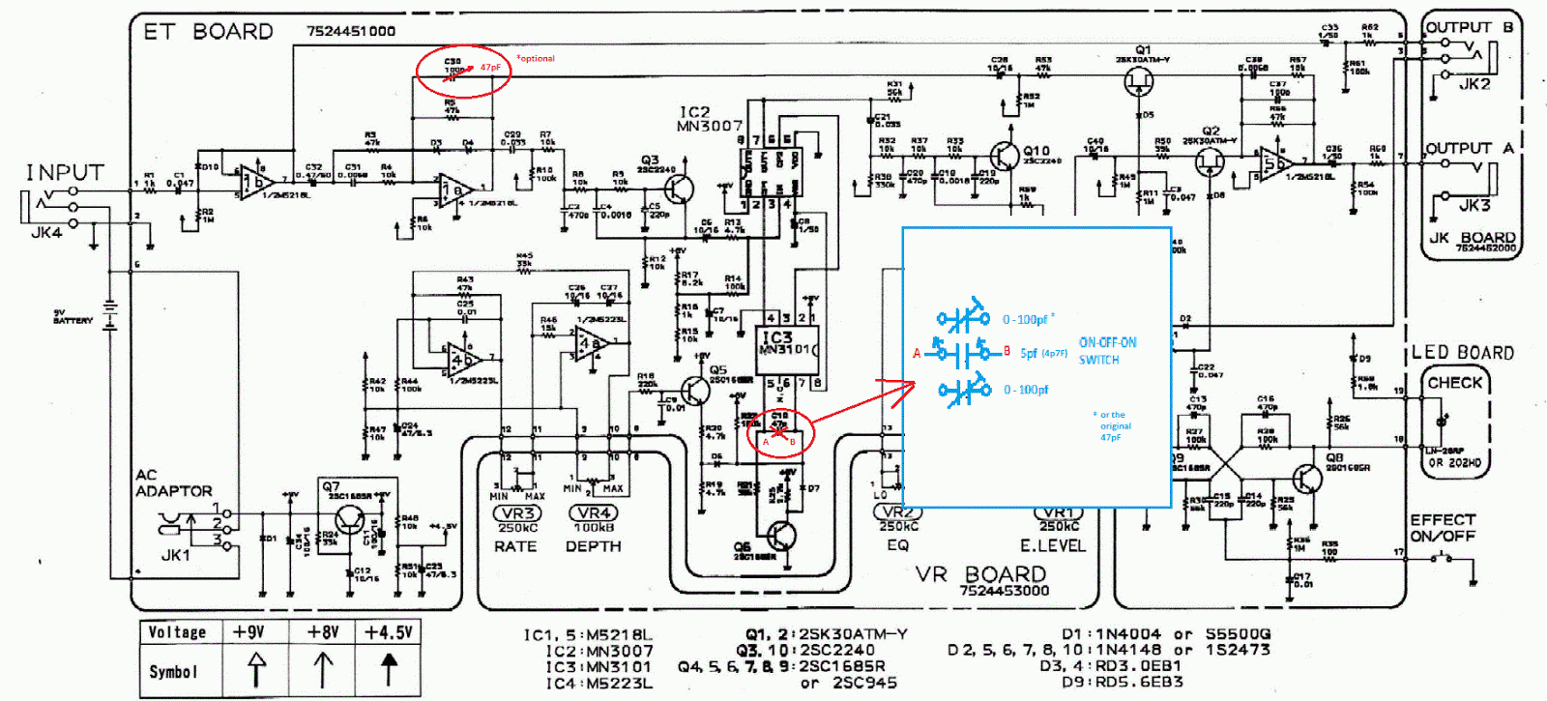Viewport: 1547px width, 701px height.
Task: Click the Q8 transistor symbol
Action: pyautogui.click(x=1307, y=479)
